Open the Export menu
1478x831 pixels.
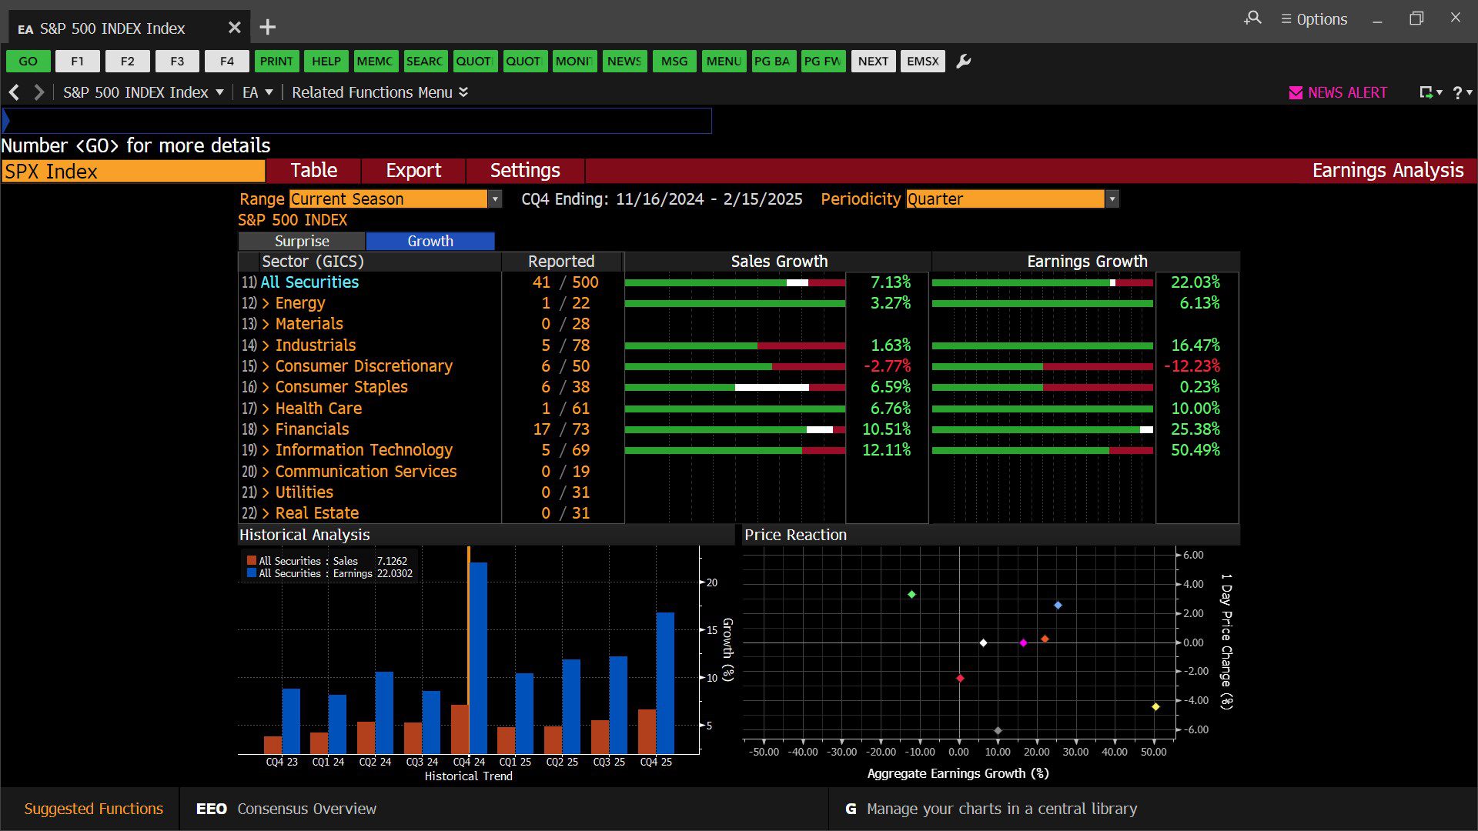pos(413,171)
